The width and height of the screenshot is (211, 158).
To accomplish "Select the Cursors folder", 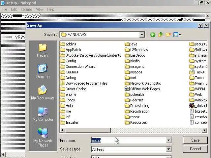I will 69,72.
